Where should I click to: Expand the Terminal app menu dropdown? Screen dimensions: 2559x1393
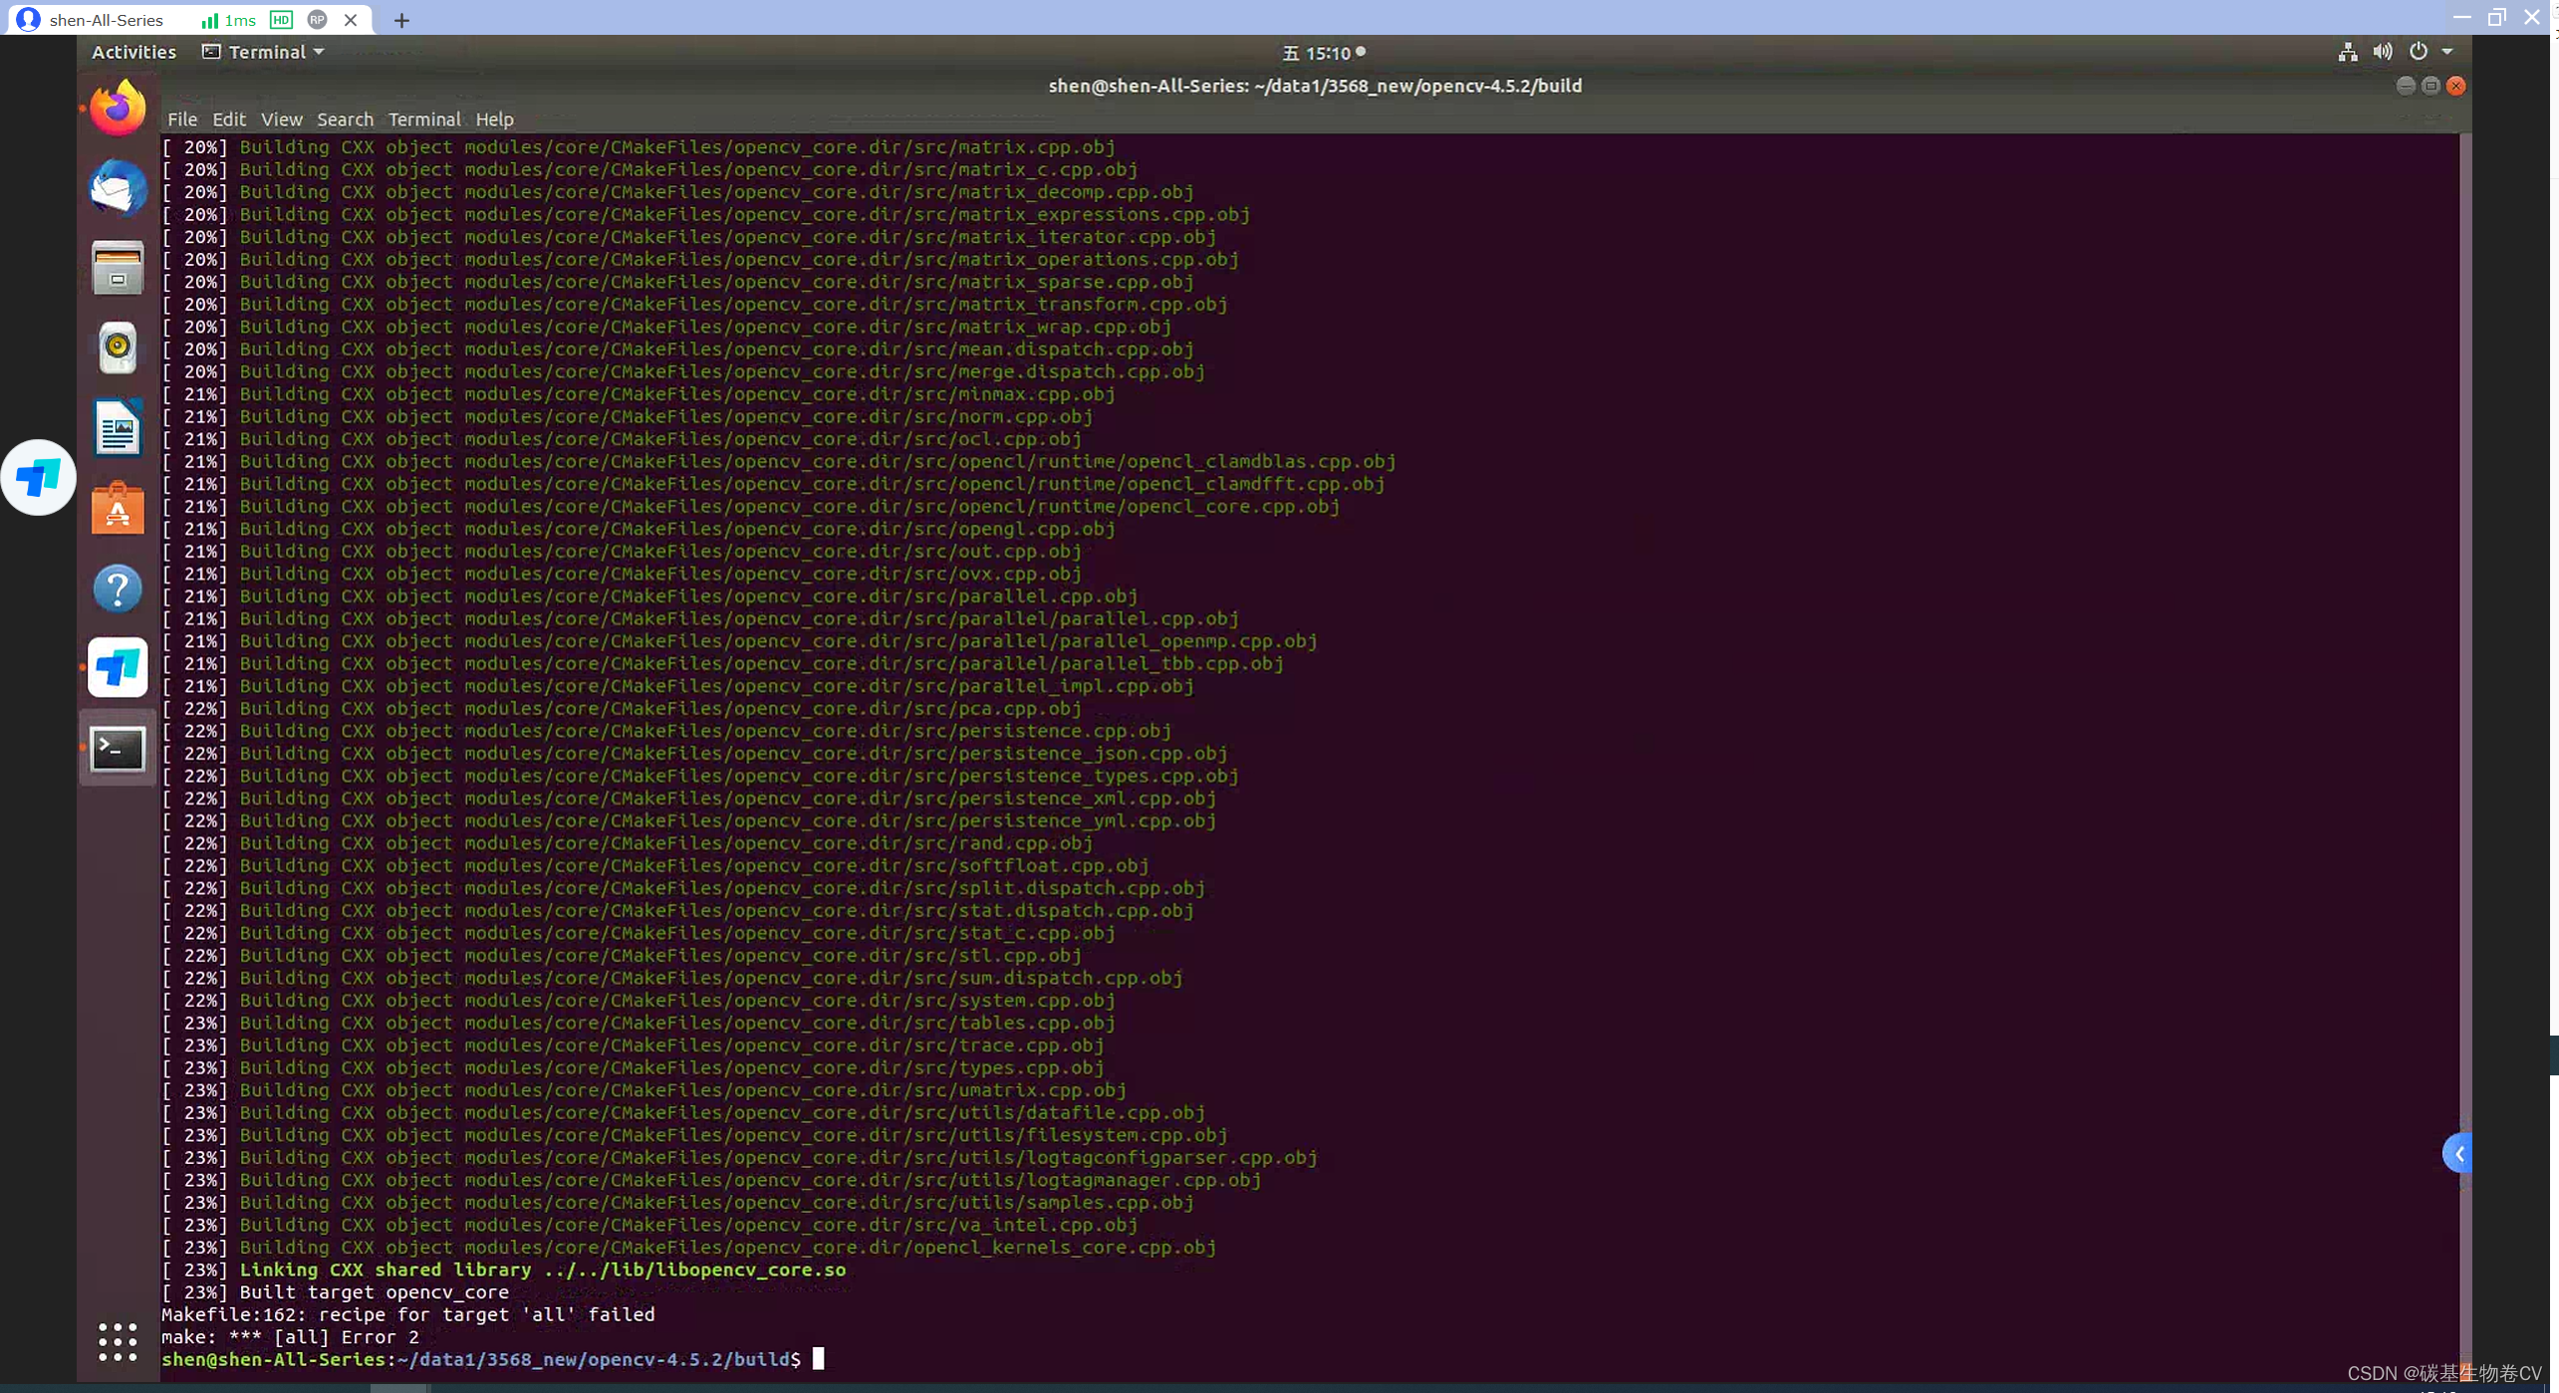(263, 52)
